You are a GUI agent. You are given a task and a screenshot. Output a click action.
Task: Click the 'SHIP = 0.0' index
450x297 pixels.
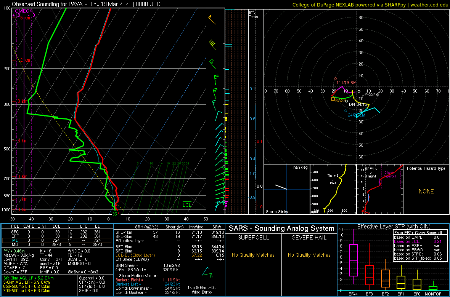click(89, 291)
